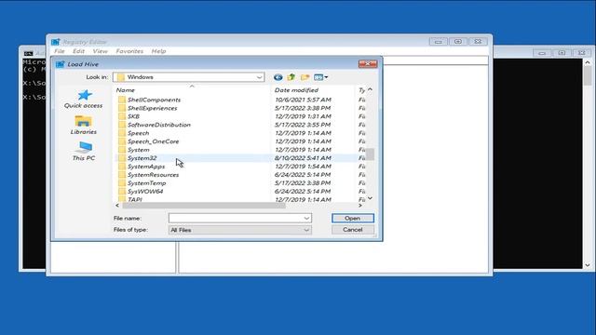Click the file list vertical scroll thumb
Viewport: 596px width, 335px height.
tap(370, 154)
